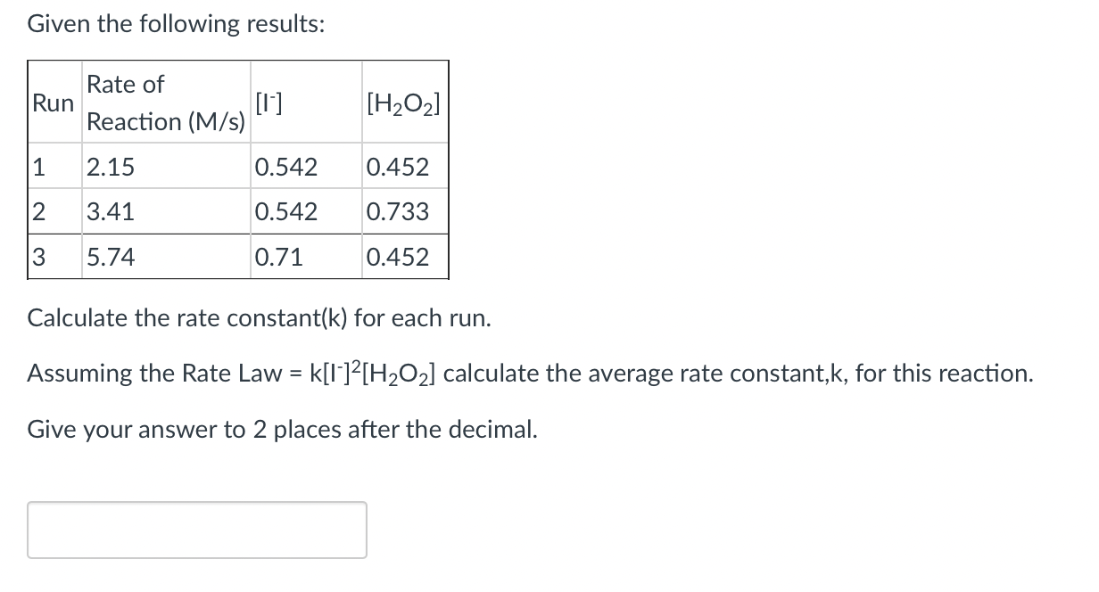The width and height of the screenshot is (1099, 592).
Task: Click the 0.452 value in run 1
Action: [x=398, y=167]
